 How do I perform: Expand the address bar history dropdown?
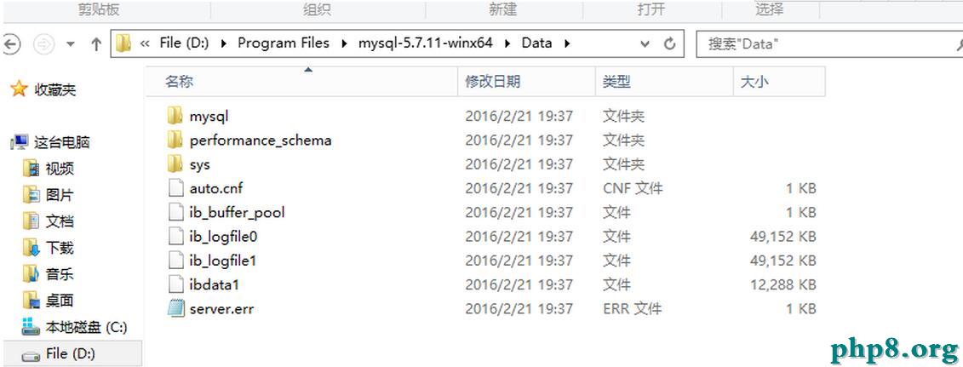tap(645, 43)
